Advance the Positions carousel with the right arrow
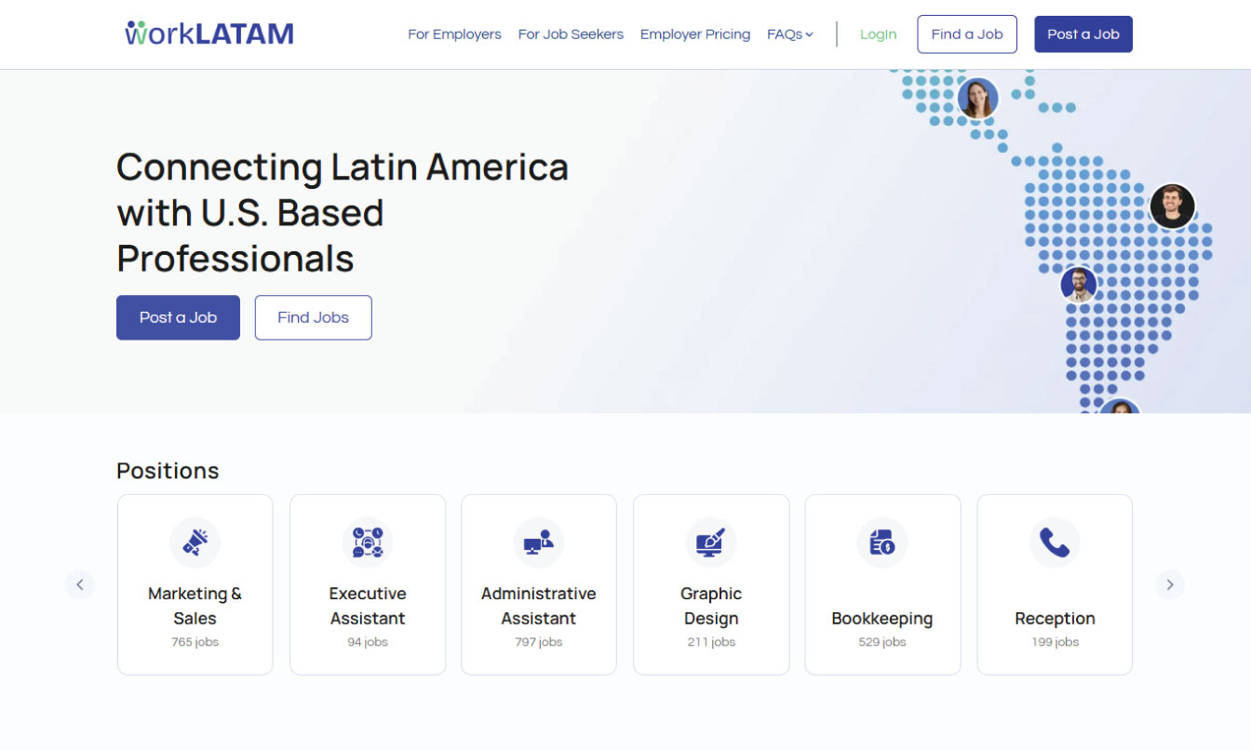 pos(1170,584)
